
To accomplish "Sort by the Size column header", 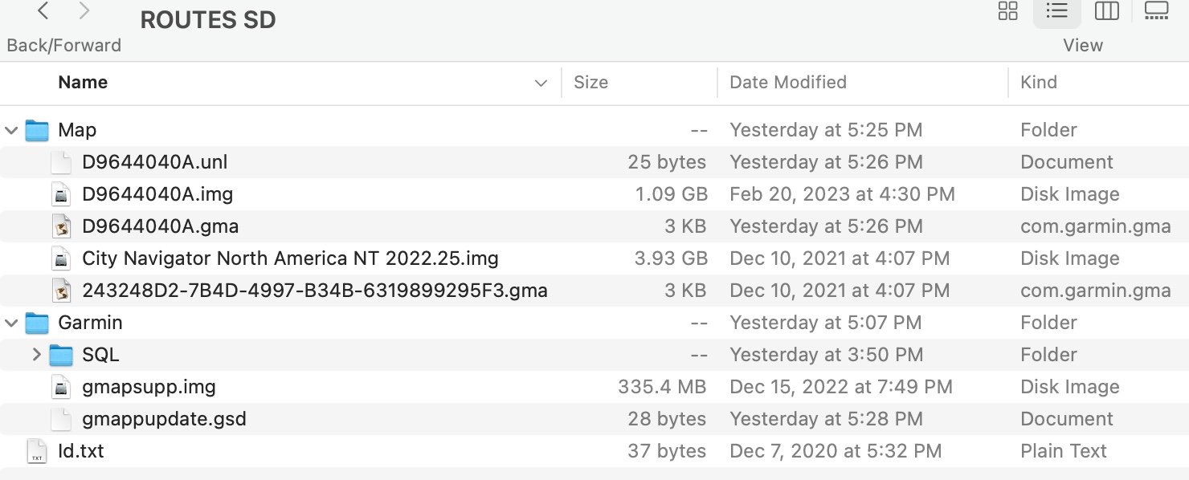I will 590,82.
